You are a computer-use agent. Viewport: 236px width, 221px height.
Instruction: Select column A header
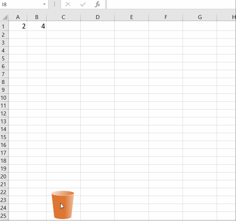(x=18, y=17)
